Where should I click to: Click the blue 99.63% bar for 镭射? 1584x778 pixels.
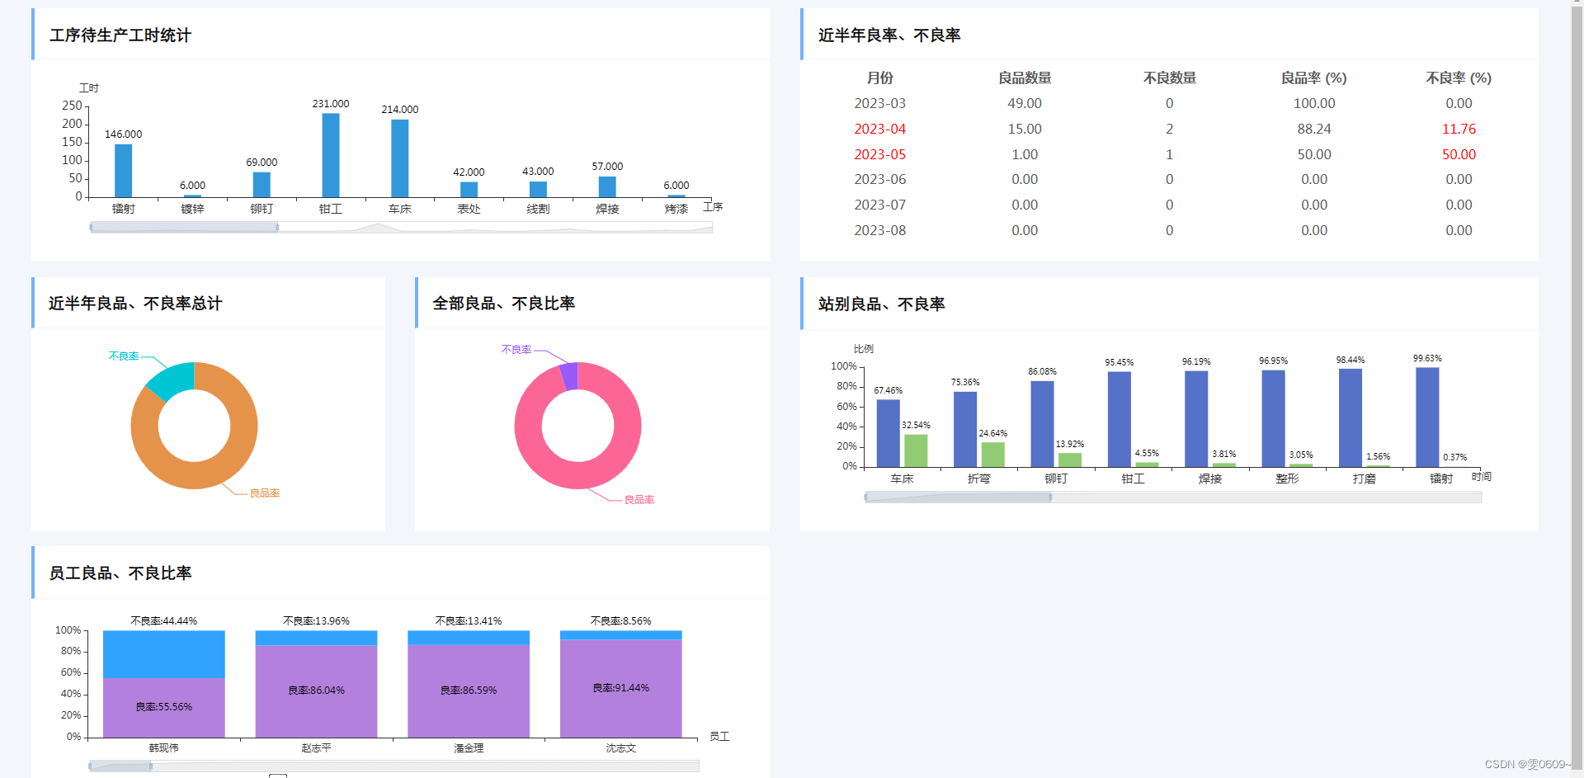click(x=1428, y=417)
